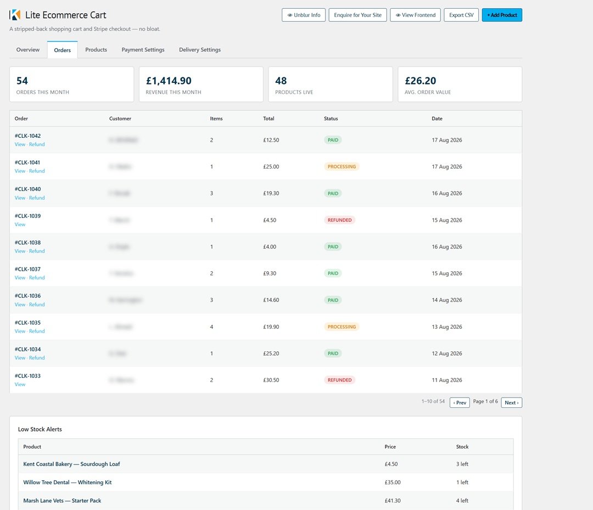593x510 pixels.
Task: Refund order #CLK-1038
Action: (x=37, y=251)
